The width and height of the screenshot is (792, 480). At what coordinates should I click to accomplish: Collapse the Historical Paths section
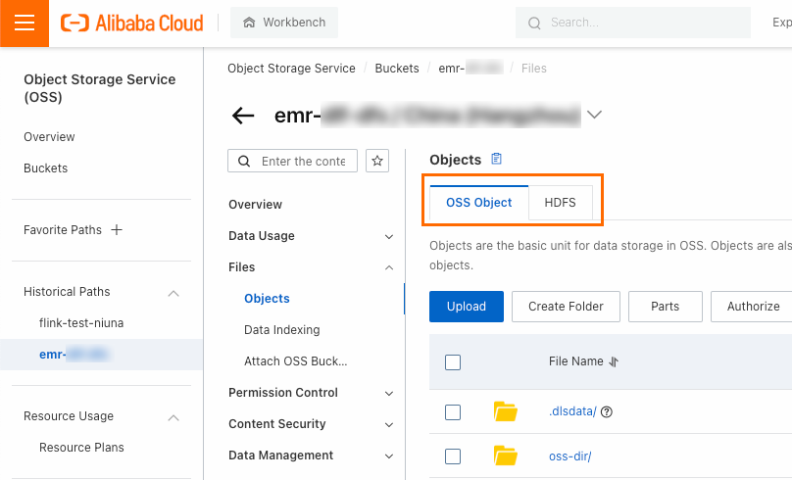173,292
